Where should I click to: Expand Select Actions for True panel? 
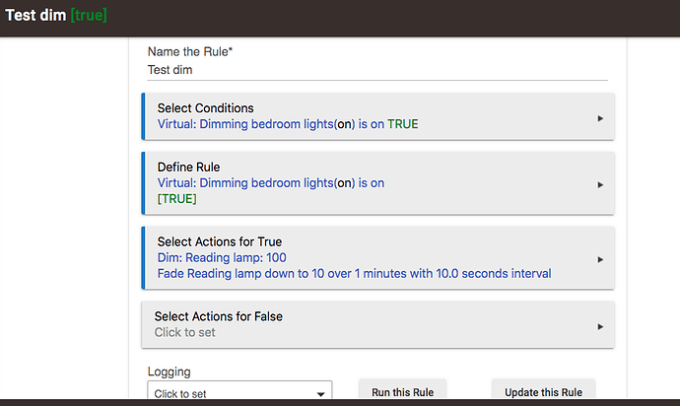coord(377,257)
